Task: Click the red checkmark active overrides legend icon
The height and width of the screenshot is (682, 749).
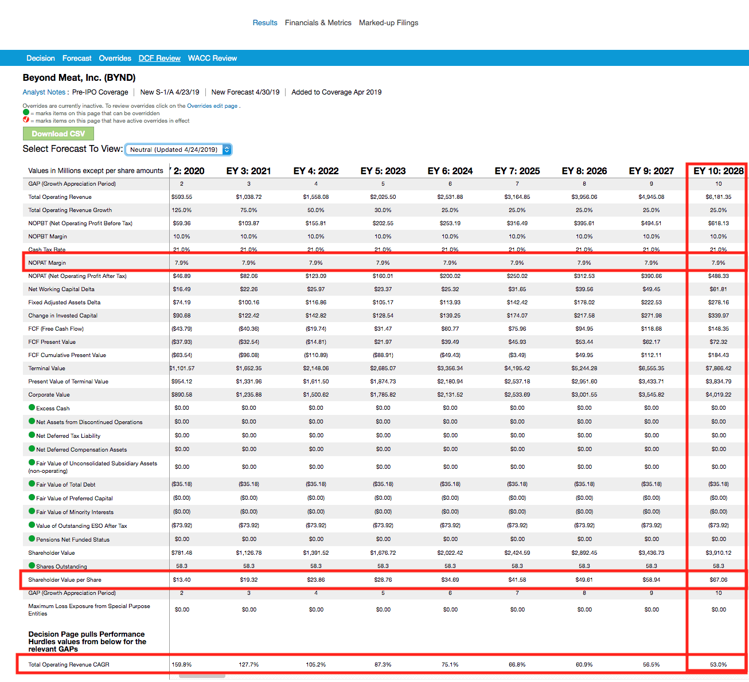Action: coord(26,120)
